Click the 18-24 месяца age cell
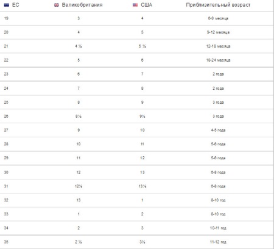Screen dimensions: 274x249 tap(218, 60)
